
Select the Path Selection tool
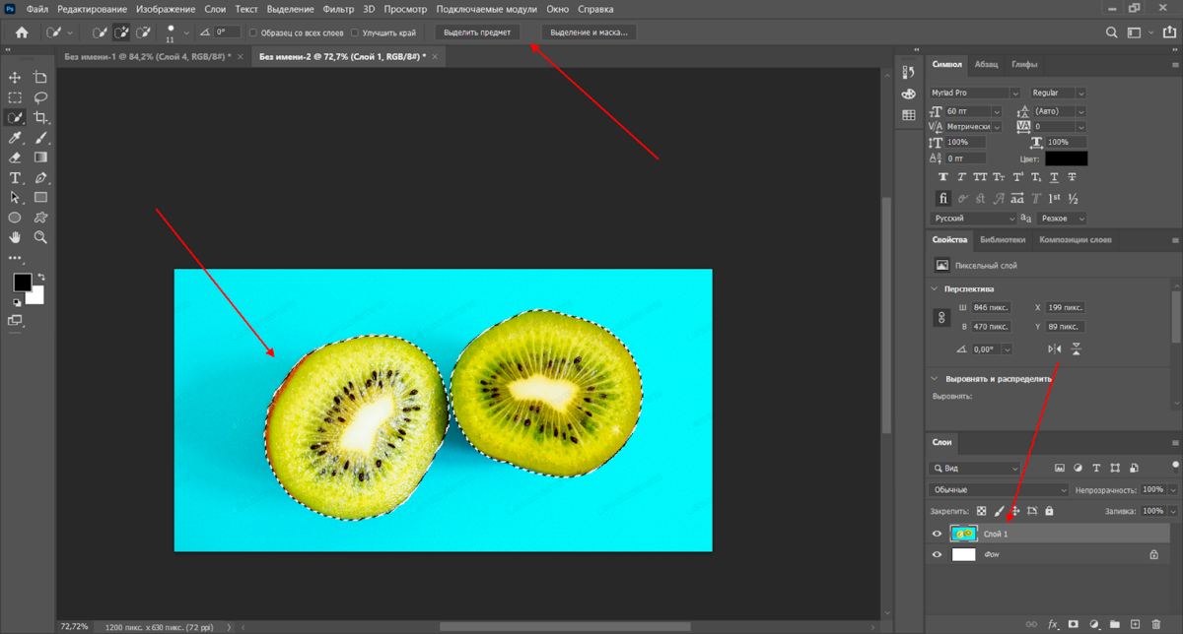pos(15,198)
